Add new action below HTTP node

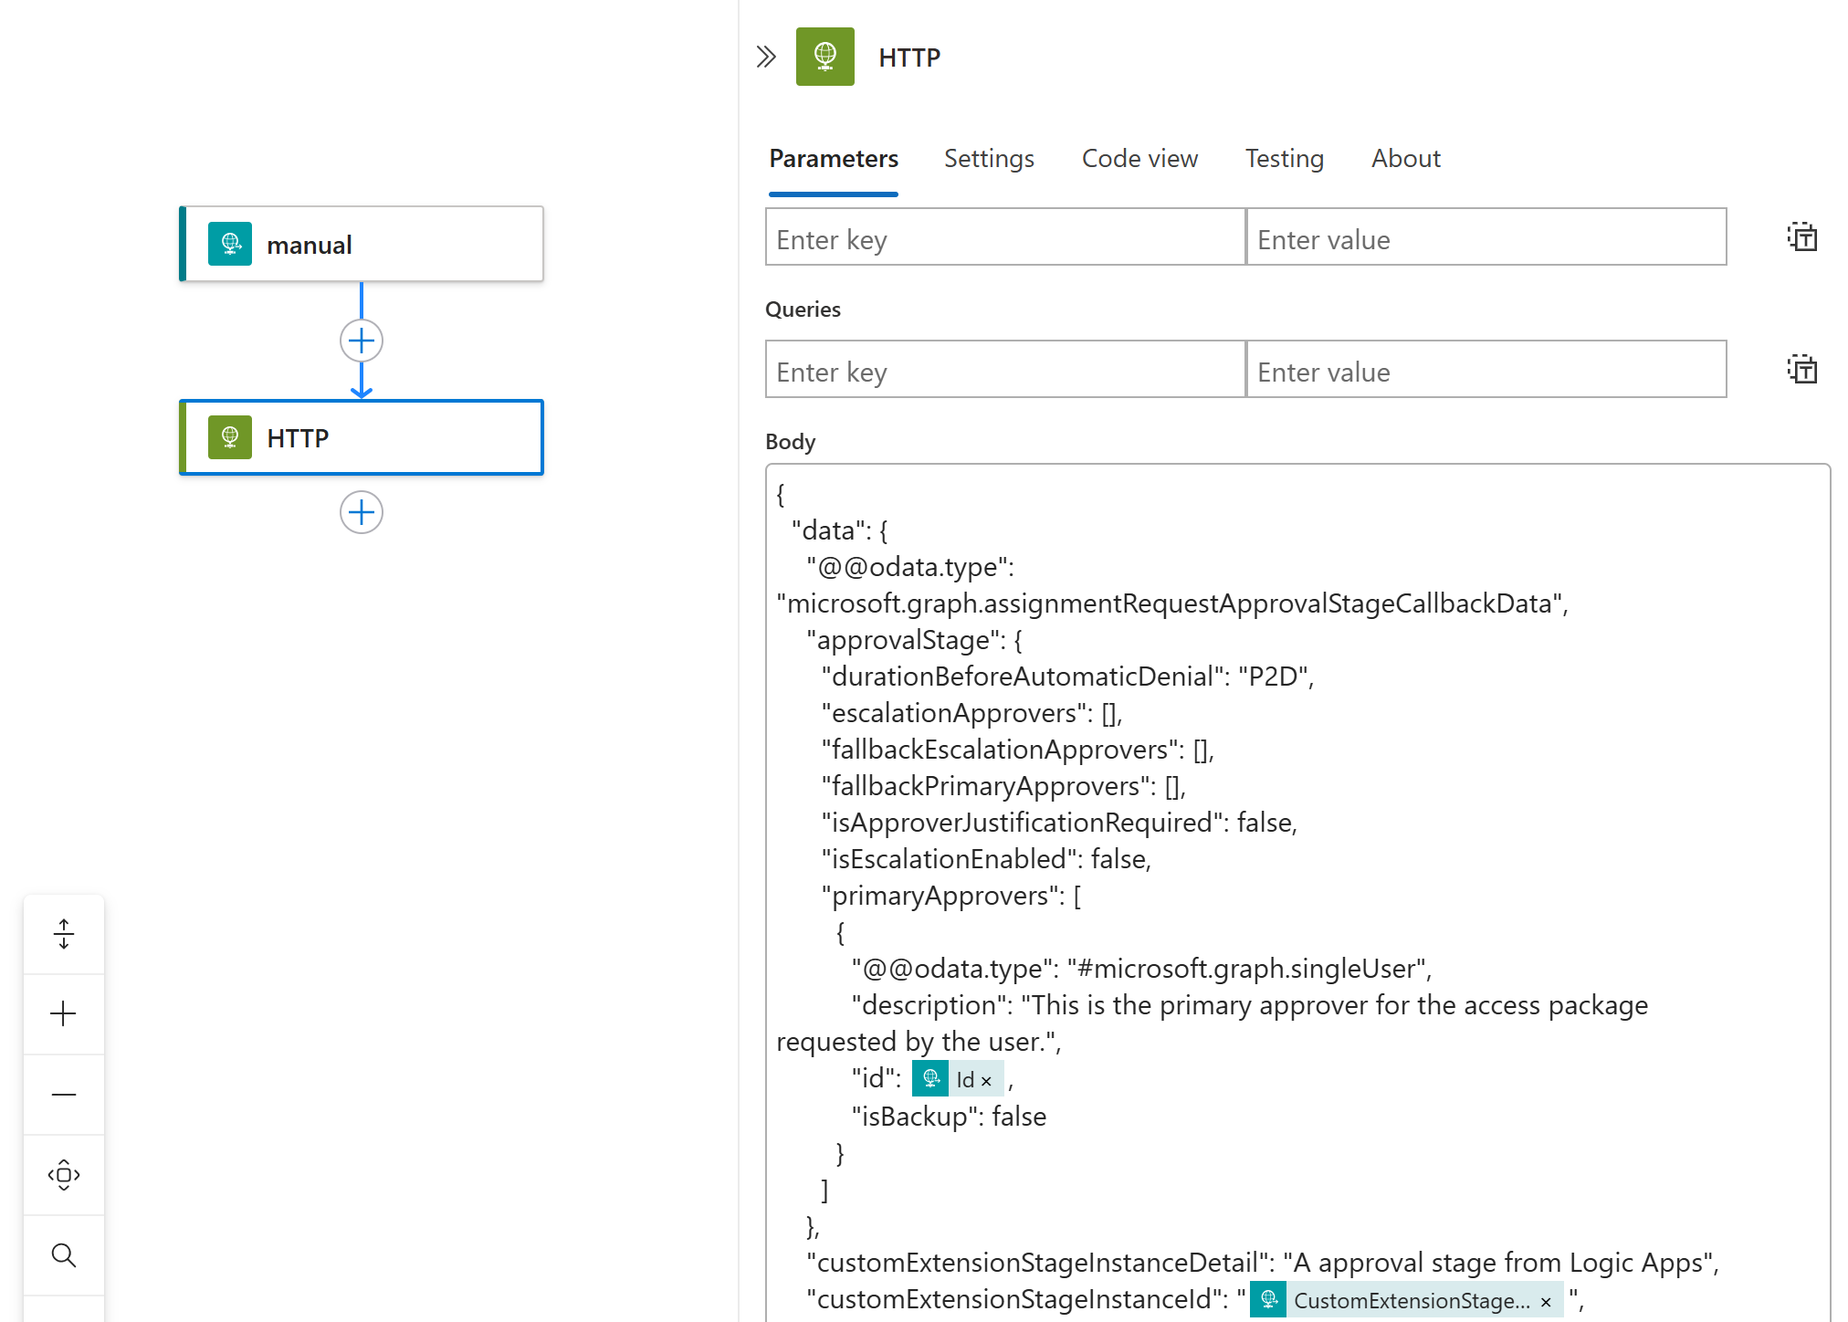click(x=362, y=512)
